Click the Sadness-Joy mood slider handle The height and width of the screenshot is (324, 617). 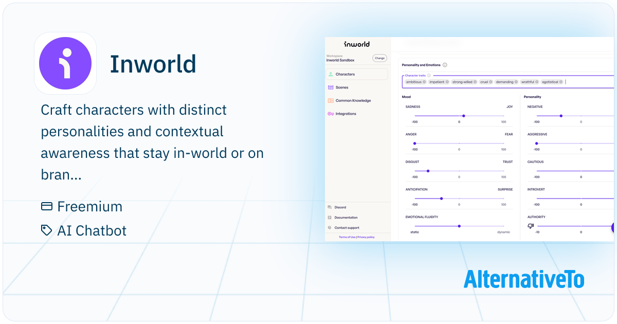464,116
